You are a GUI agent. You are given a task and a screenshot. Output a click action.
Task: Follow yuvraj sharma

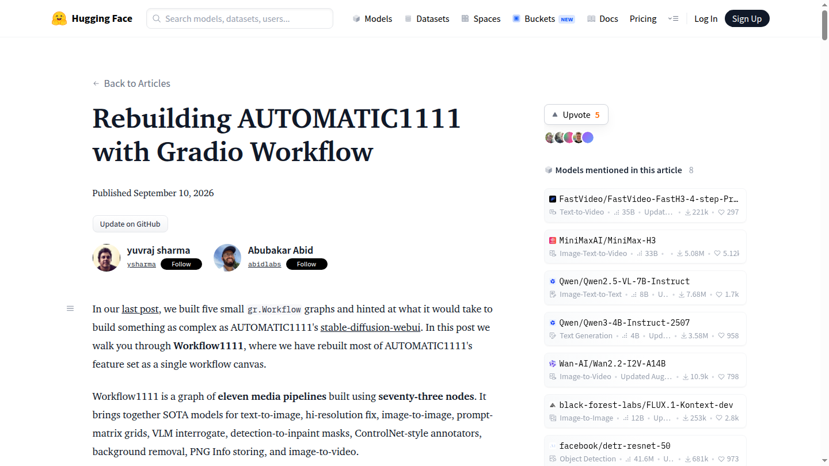tap(181, 264)
